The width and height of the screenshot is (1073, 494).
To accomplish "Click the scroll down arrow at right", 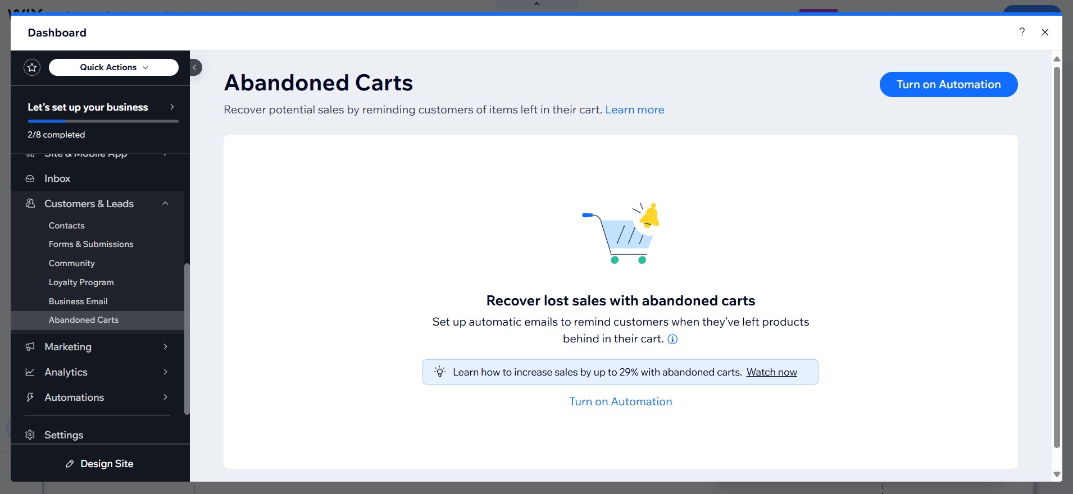I will click(x=1057, y=474).
